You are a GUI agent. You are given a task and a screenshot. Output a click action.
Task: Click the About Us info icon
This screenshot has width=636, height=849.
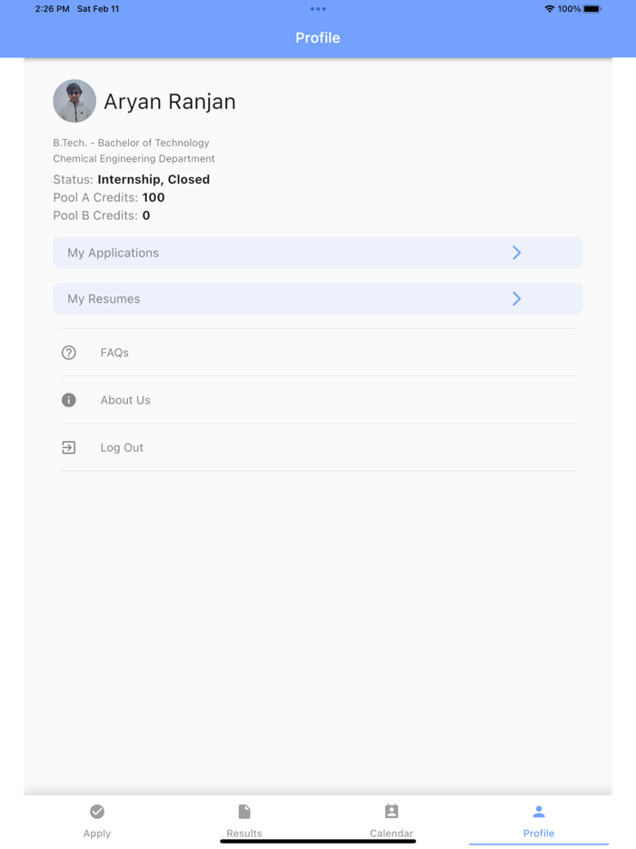point(69,400)
